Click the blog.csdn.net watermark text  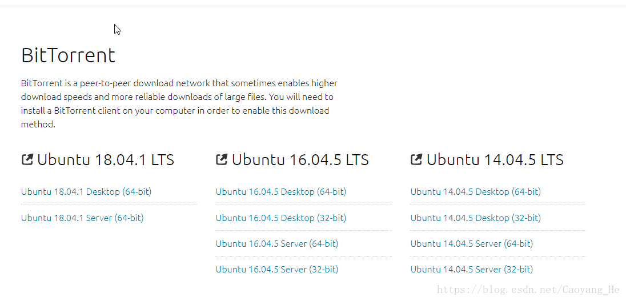(528, 290)
